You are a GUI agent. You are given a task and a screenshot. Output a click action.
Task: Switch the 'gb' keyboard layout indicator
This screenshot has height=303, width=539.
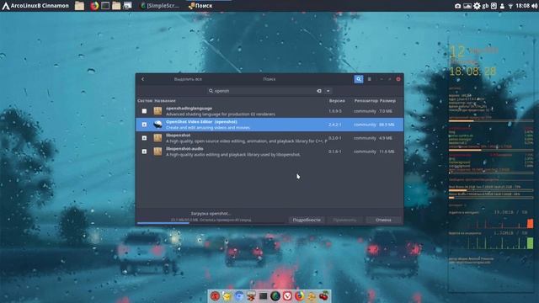point(485,6)
